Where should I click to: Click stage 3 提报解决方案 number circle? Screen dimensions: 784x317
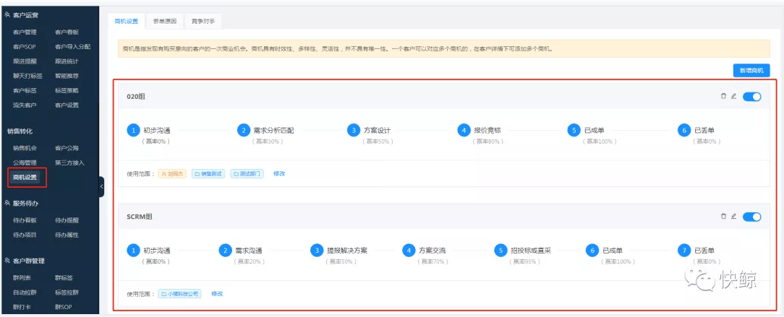(317, 250)
